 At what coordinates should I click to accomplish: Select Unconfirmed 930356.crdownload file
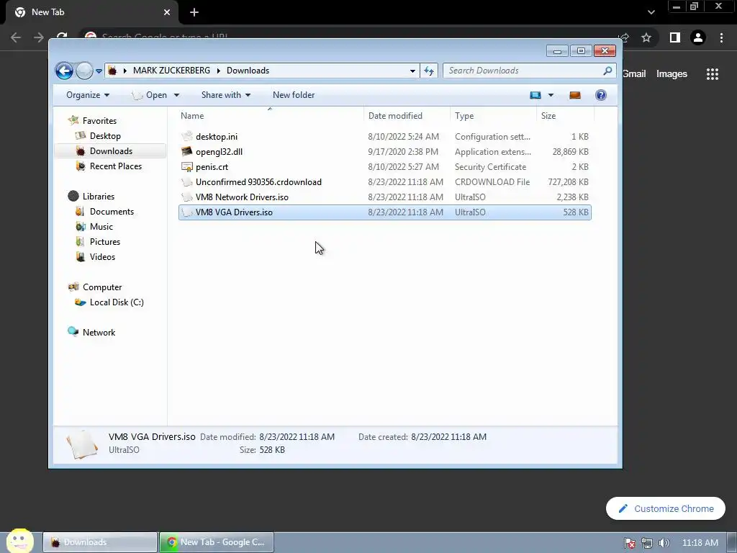[x=384, y=182]
